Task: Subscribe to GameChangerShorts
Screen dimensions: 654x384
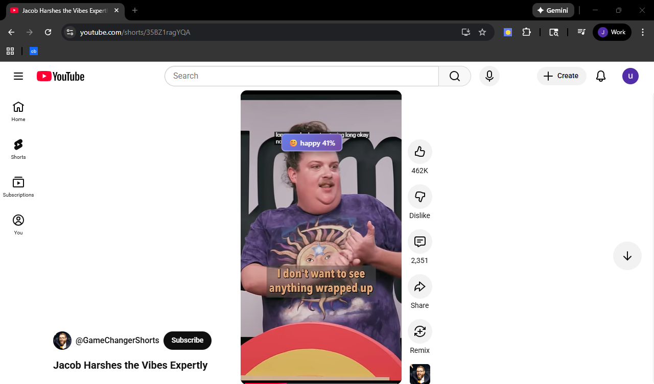Action: [187, 340]
